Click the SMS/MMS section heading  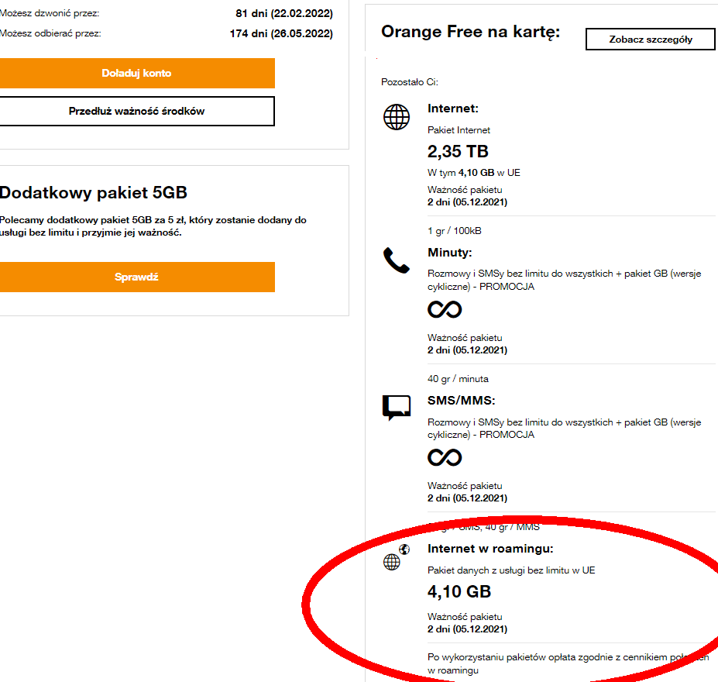[461, 401]
